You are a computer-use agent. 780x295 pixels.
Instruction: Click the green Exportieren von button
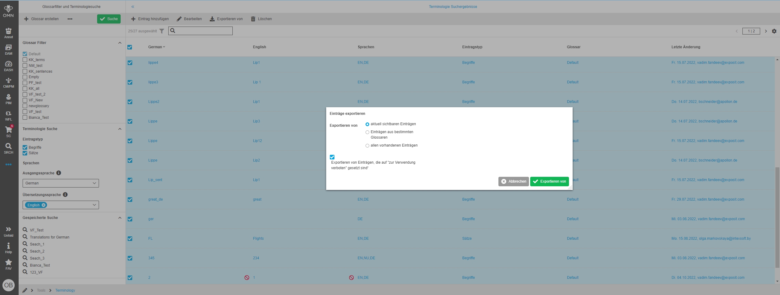549,181
